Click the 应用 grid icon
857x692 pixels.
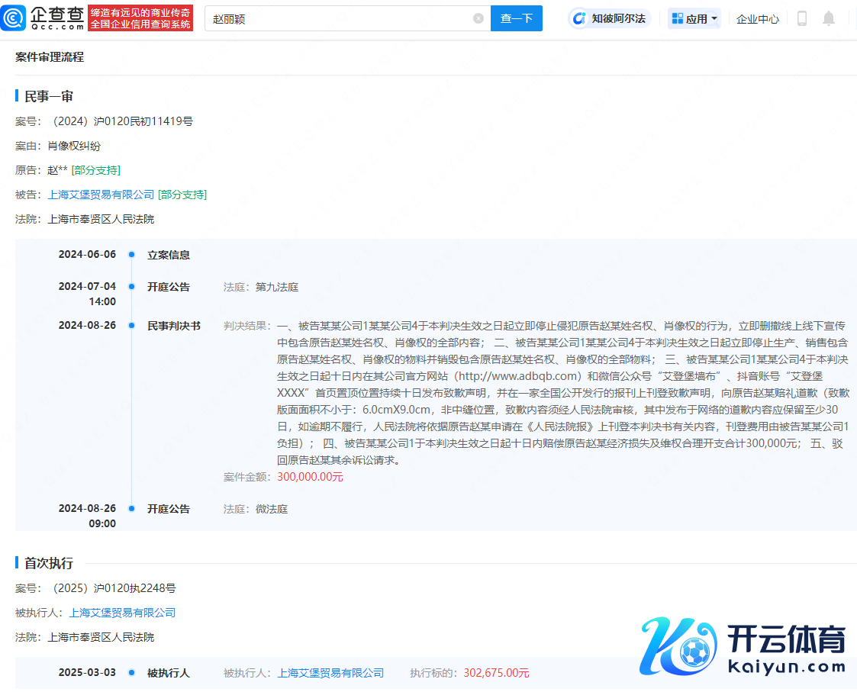677,18
